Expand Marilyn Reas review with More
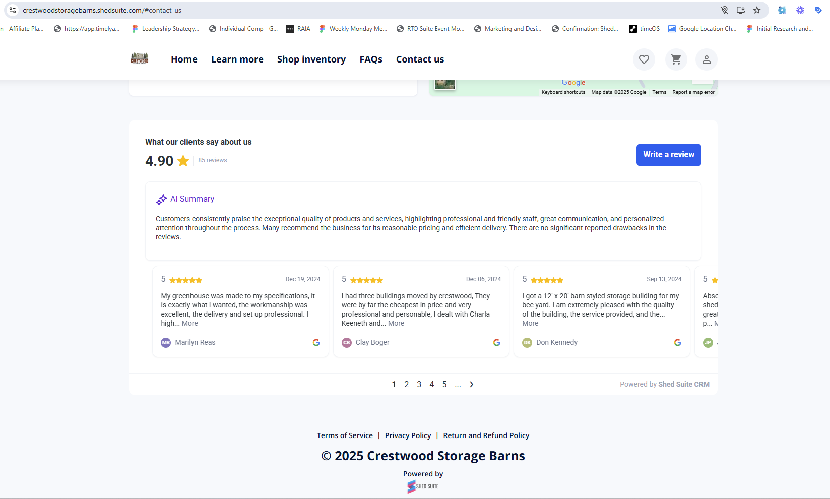 click(190, 323)
